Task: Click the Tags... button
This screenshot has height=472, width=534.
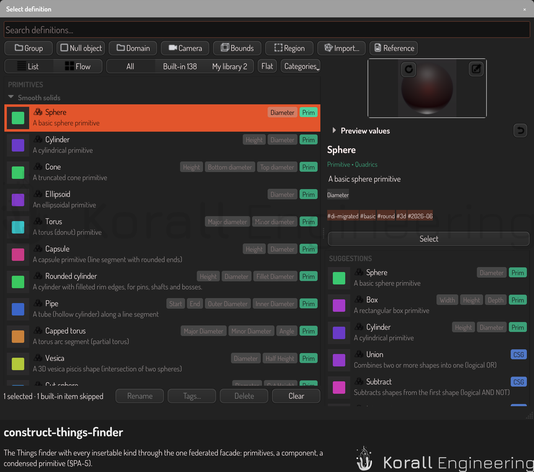Action: pyautogui.click(x=192, y=396)
